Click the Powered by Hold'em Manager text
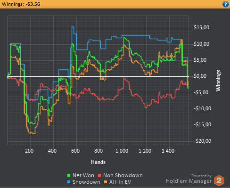This screenshot has height=188, width=230. click(x=189, y=179)
